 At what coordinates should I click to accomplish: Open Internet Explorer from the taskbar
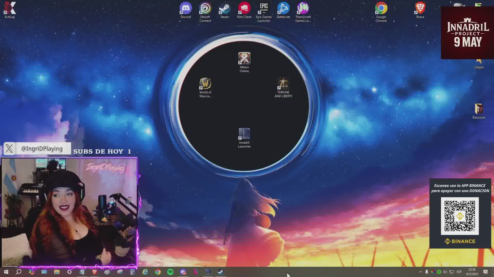[x=145, y=272]
